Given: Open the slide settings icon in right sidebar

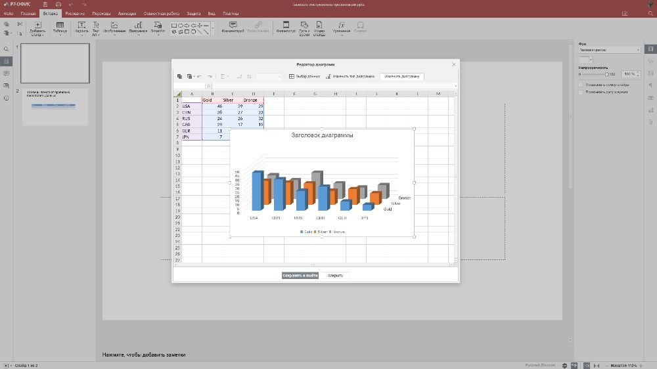Looking at the screenshot, I should 649,49.
